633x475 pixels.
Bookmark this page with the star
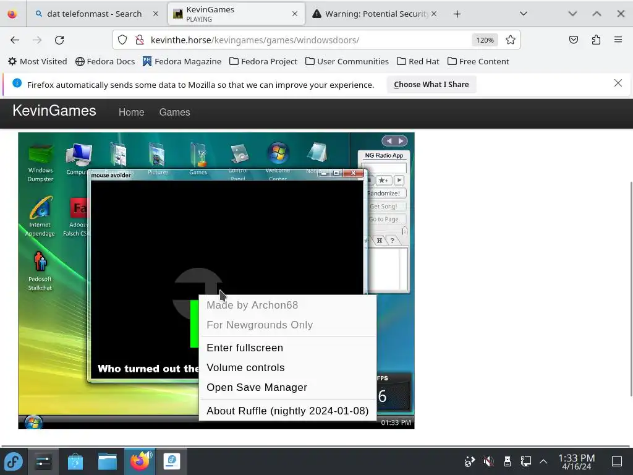(x=510, y=40)
